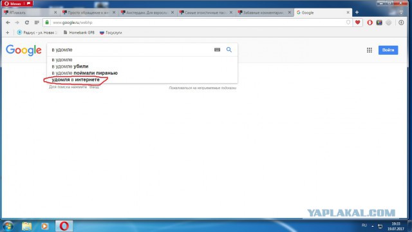Click the shield icon in address bar
The width and height of the screenshot is (412, 232).
tap(348, 23)
